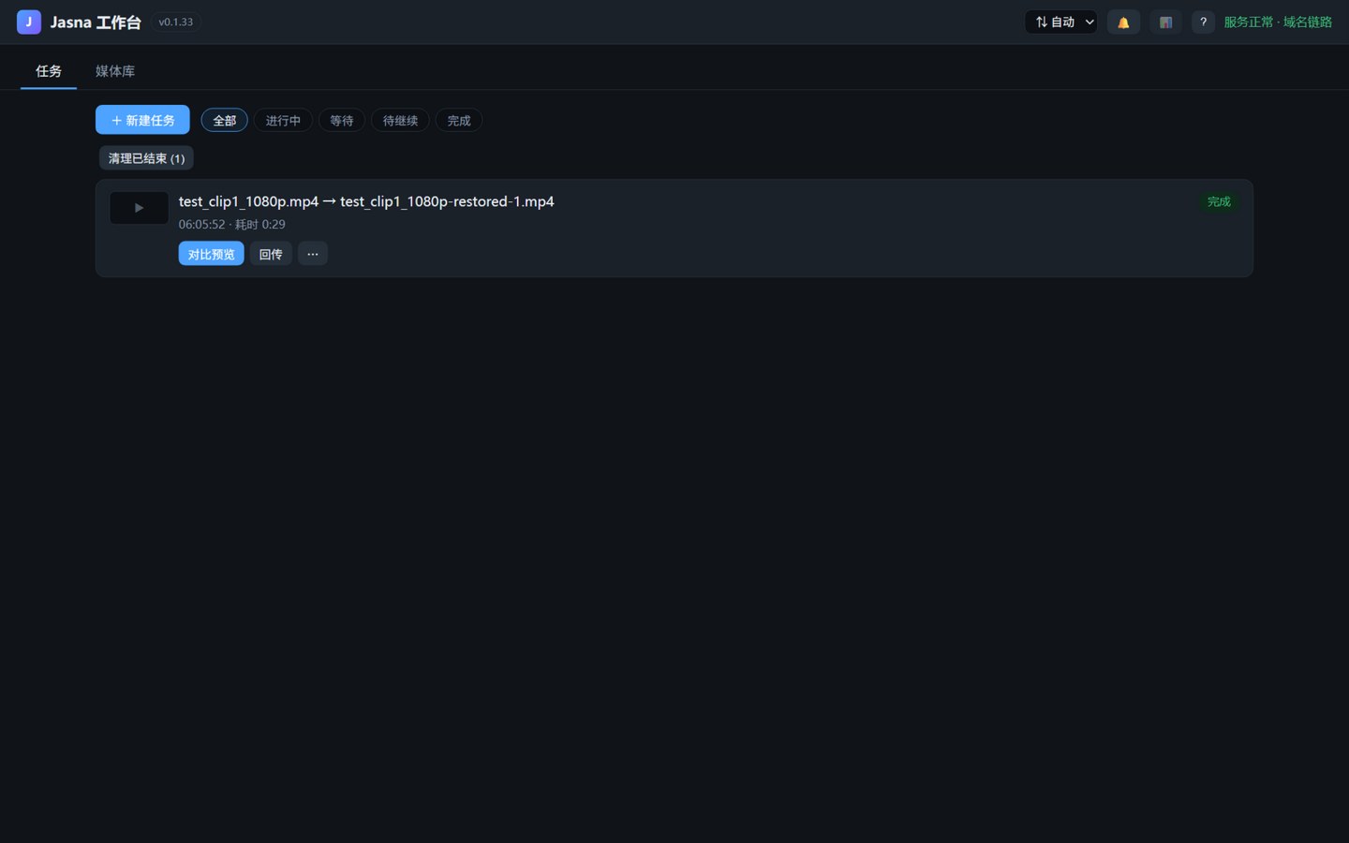Filter tasks by 进行中
Viewport: 1349px width, 843px height.
pos(283,120)
